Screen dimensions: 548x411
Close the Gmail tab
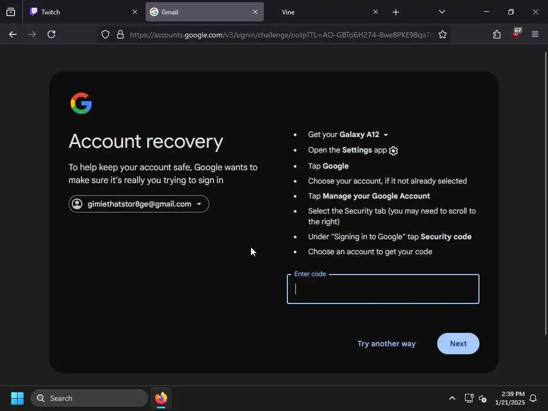coord(255,12)
